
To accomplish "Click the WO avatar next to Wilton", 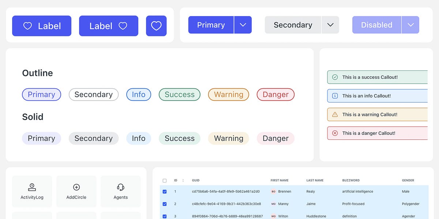I will point(273,216).
